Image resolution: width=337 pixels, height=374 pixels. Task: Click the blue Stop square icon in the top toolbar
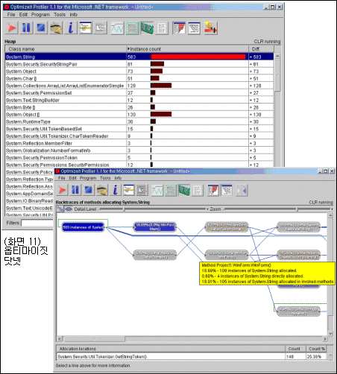41,28
